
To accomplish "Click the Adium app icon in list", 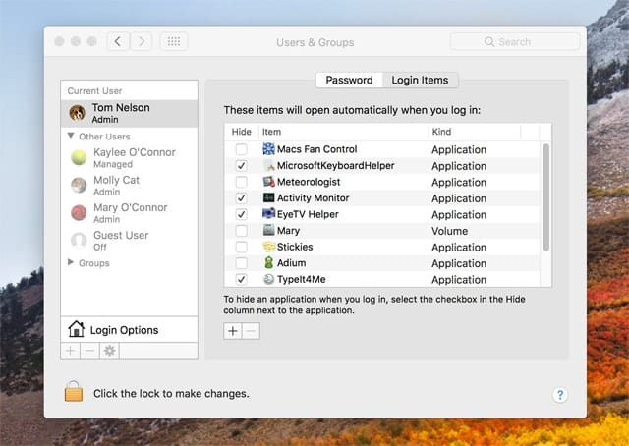I will click(x=268, y=263).
